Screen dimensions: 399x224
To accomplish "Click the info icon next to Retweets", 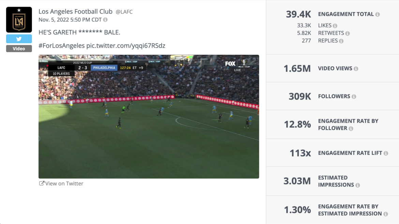I will pyautogui.click(x=347, y=33).
